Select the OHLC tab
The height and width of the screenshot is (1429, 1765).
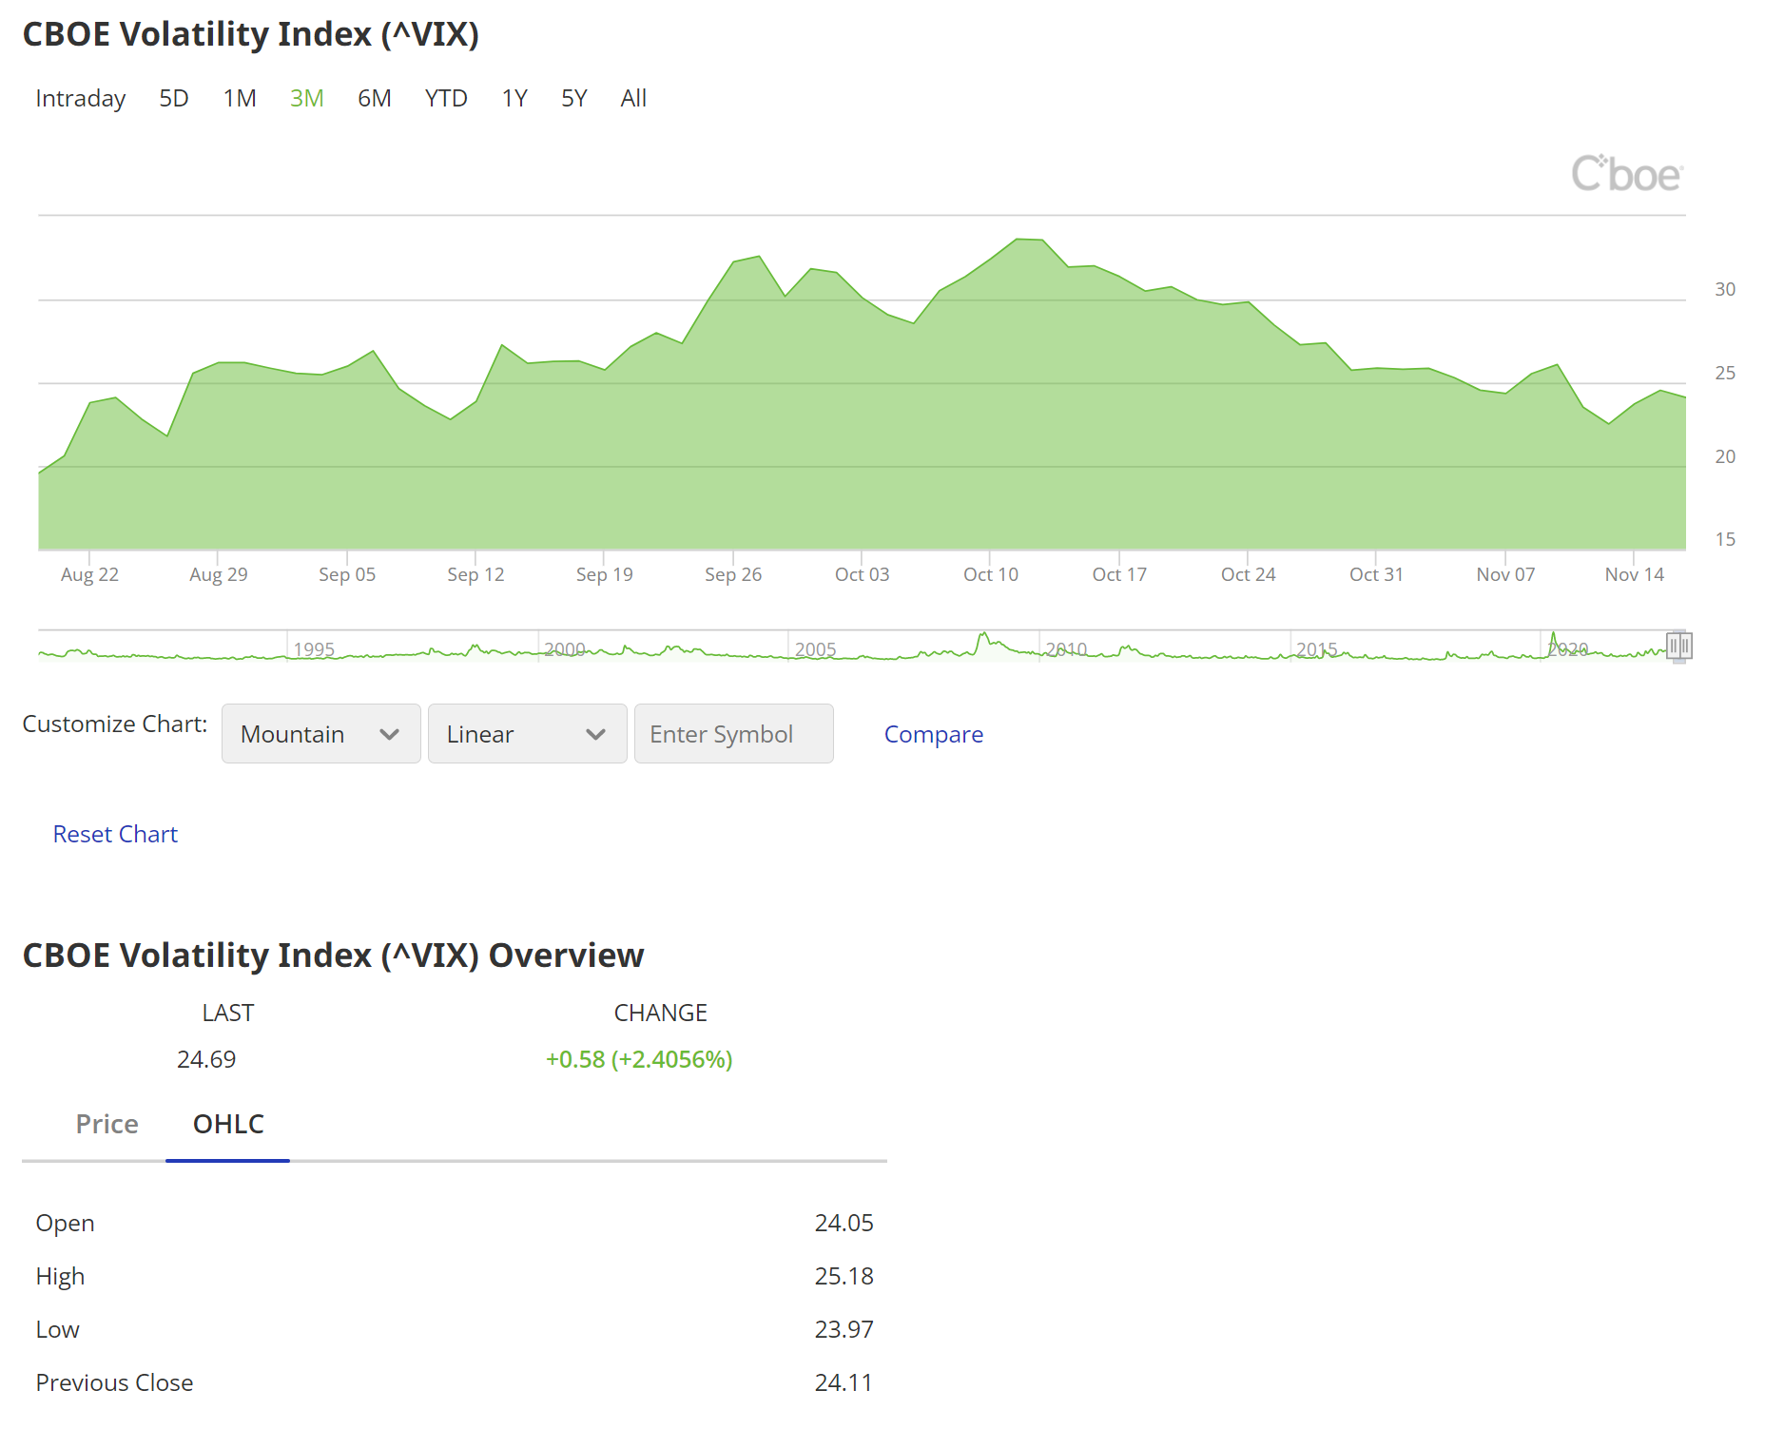point(228,1124)
